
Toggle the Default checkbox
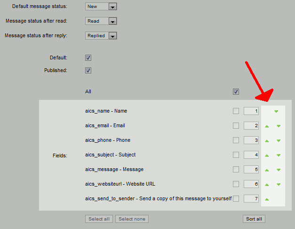[x=88, y=57]
